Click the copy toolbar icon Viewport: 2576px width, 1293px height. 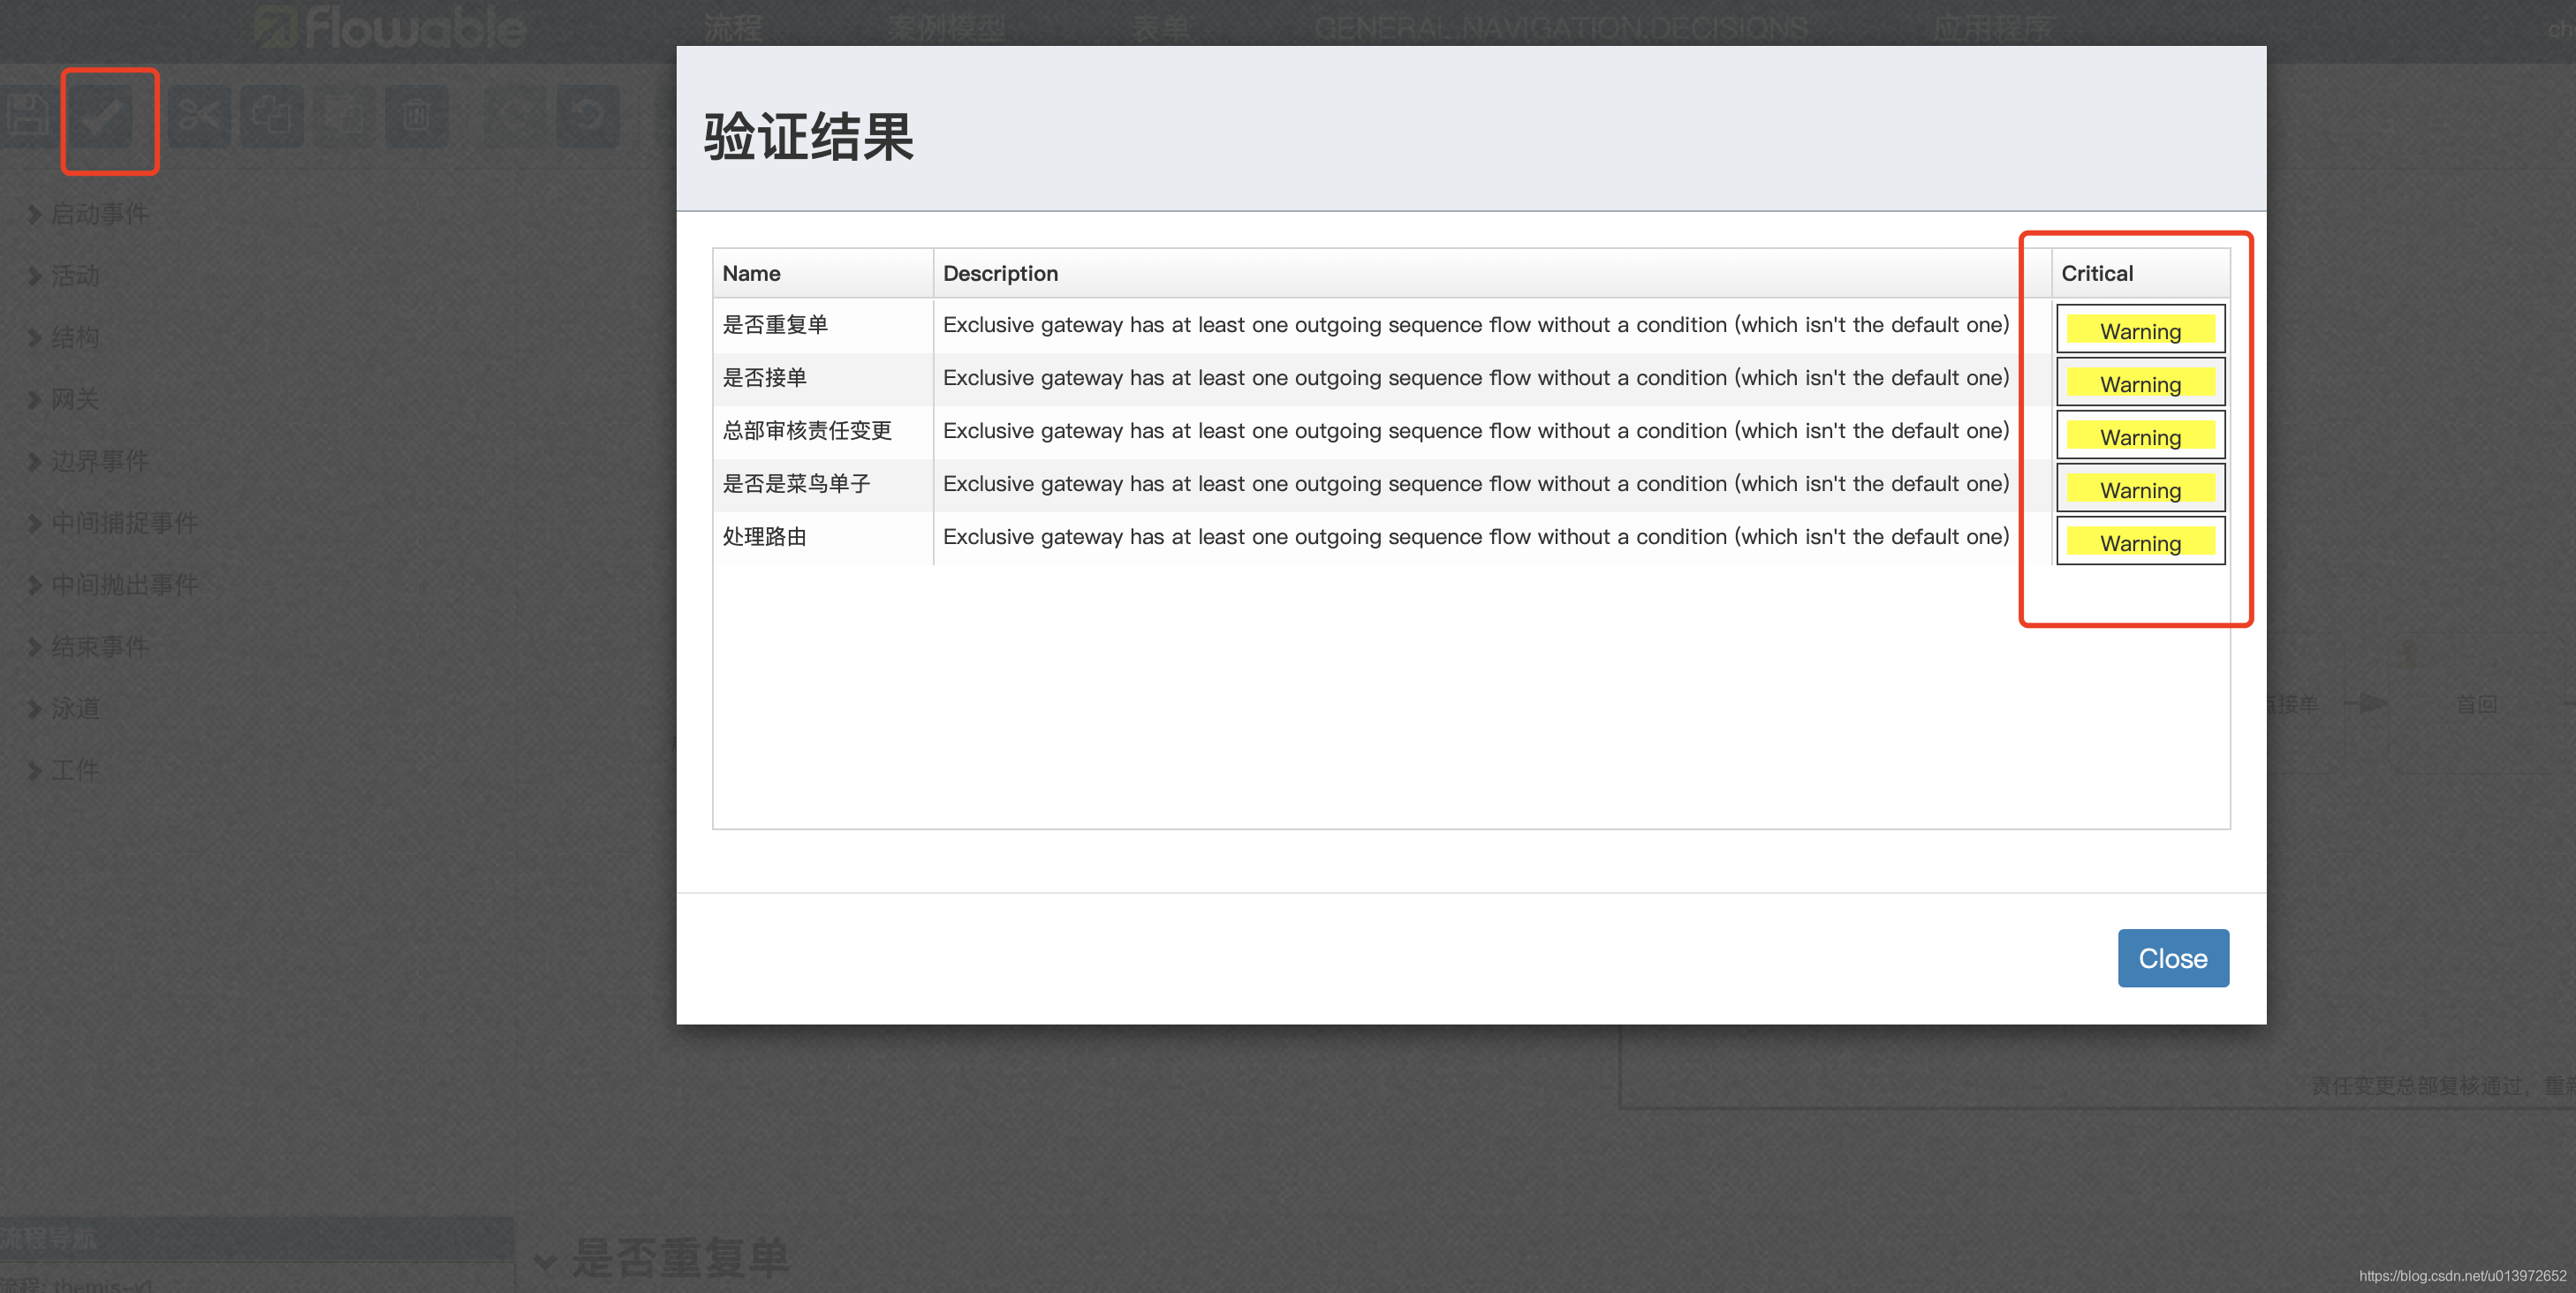(x=271, y=117)
